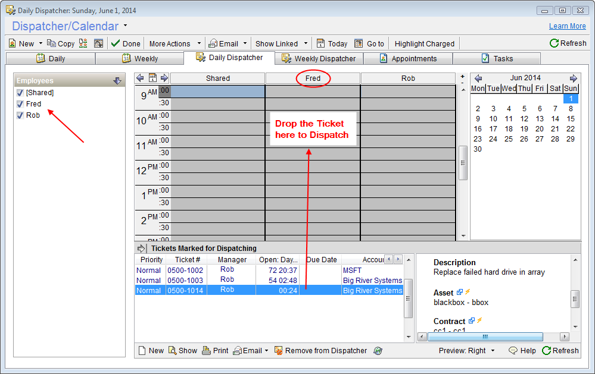Open the bottom Email dropdown arrow
Image resolution: width=595 pixels, height=374 pixels.
coord(266,350)
